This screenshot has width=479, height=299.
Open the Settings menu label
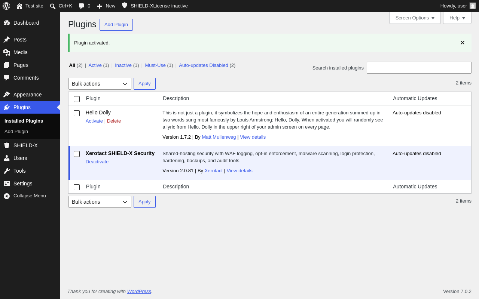point(23,184)
